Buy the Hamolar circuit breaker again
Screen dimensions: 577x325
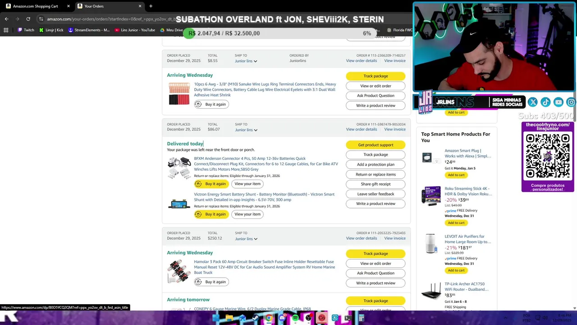click(211, 282)
